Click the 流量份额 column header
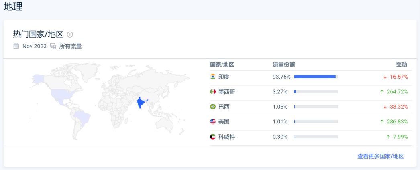 point(283,65)
